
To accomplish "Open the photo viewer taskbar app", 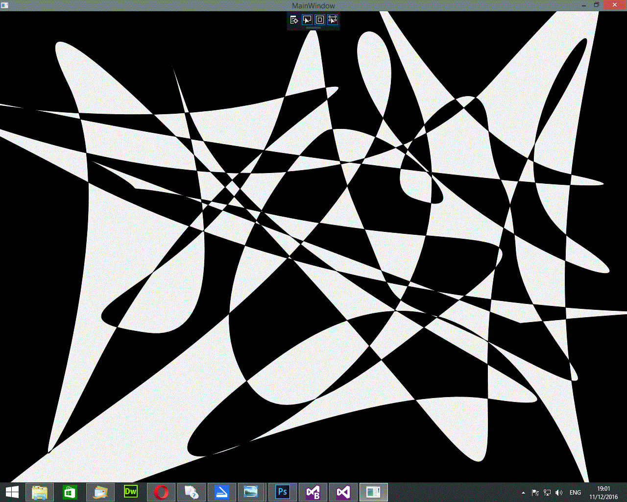I will tap(251, 492).
